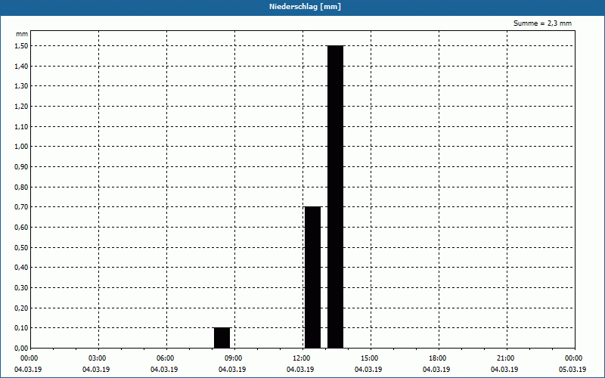Pick the "0,10" y-axis label

[x=21, y=328]
